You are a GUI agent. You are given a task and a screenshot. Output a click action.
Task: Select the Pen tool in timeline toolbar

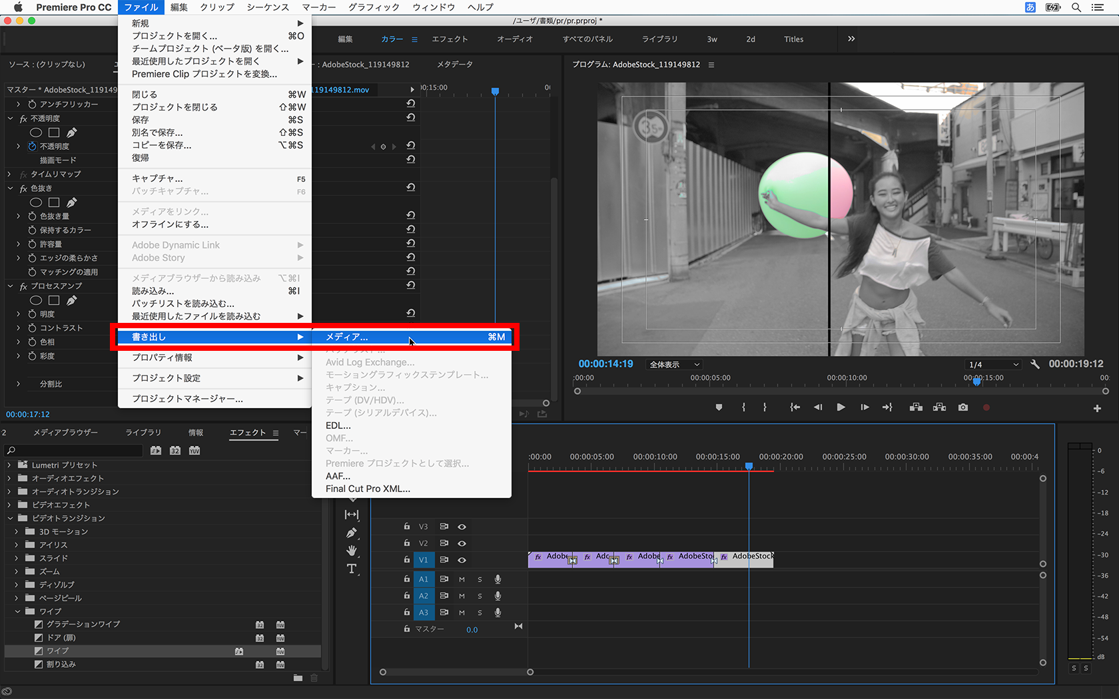[352, 533]
